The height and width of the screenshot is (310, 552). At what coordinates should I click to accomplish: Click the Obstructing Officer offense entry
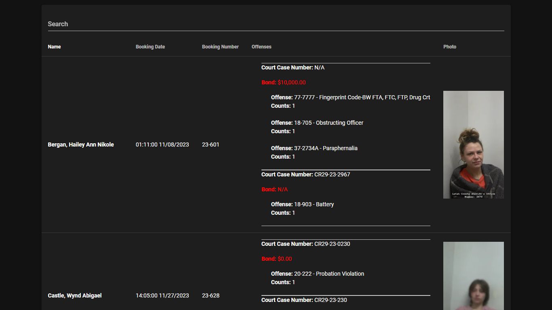(x=329, y=123)
